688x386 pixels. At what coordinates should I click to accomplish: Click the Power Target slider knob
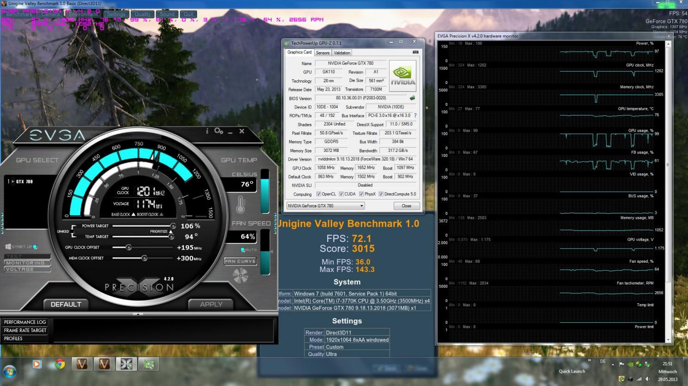tap(173, 226)
